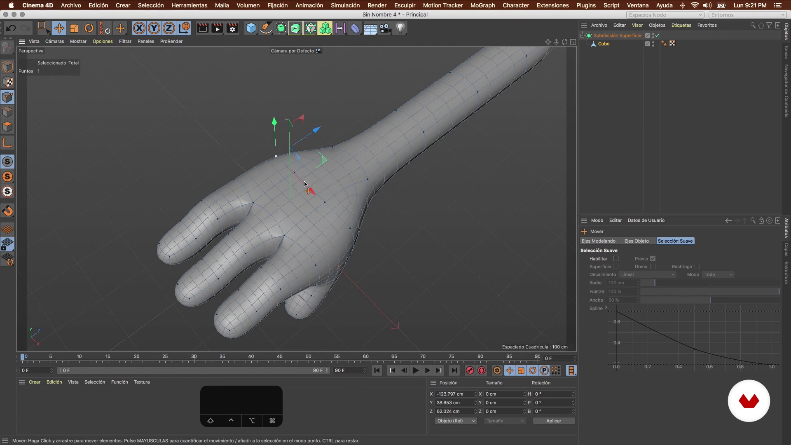Image resolution: width=791 pixels, height=445 pixels.
Task: Open Etiquetas menu in object manager
Action: click(x=681, y=25)
